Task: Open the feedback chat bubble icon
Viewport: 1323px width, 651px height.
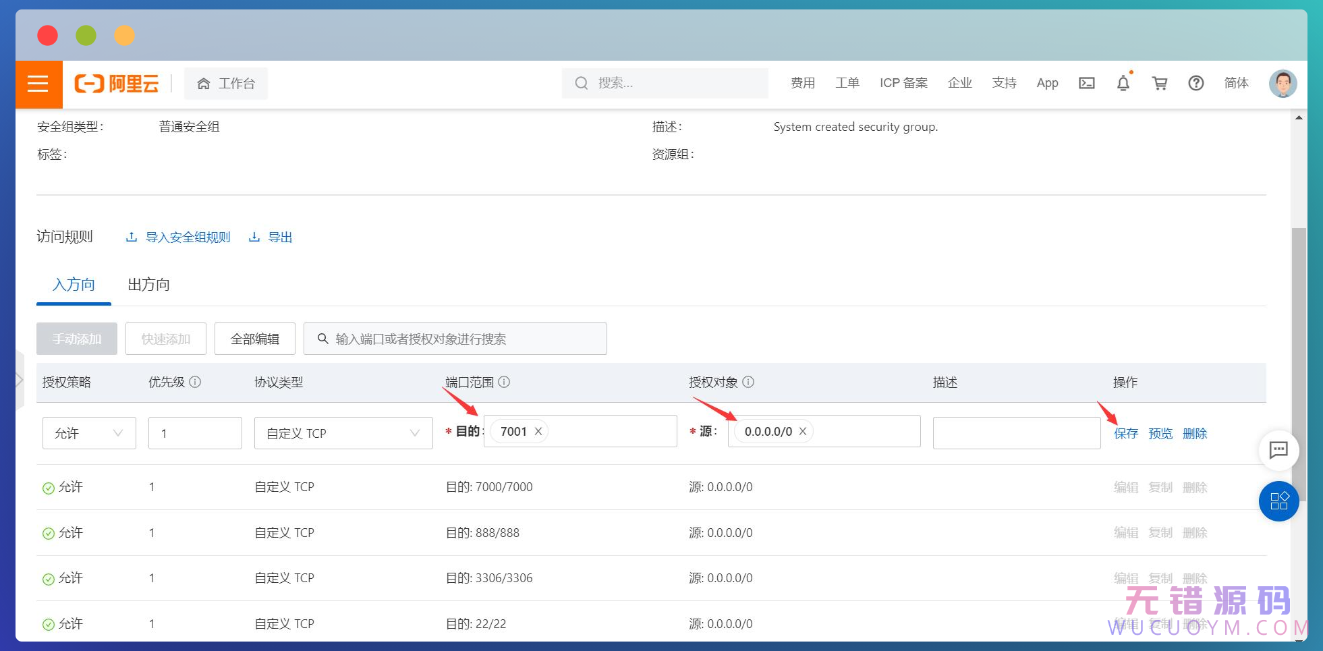Action: pos(1279,451)
